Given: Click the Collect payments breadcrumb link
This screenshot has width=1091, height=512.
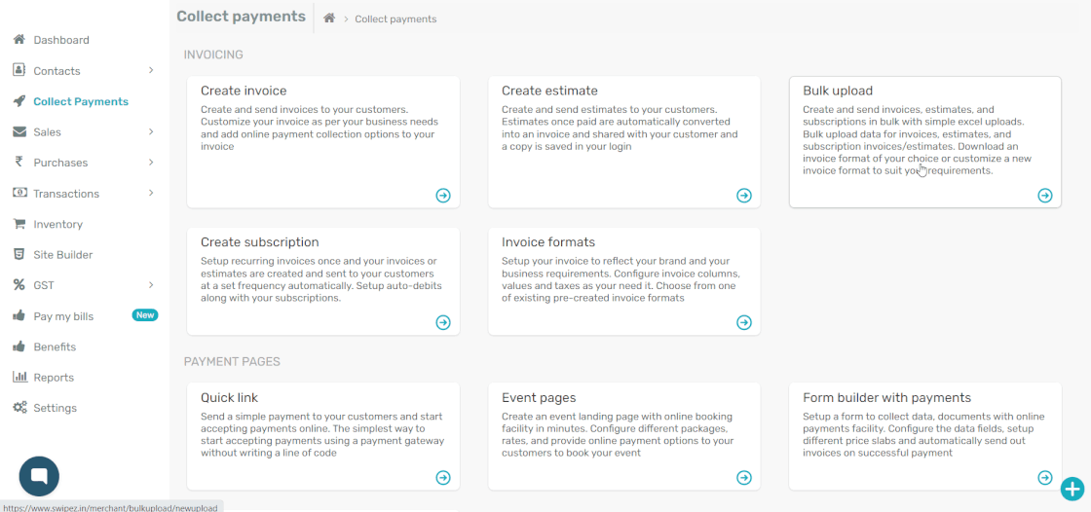Looking at the screenshot, I should 395,19.
